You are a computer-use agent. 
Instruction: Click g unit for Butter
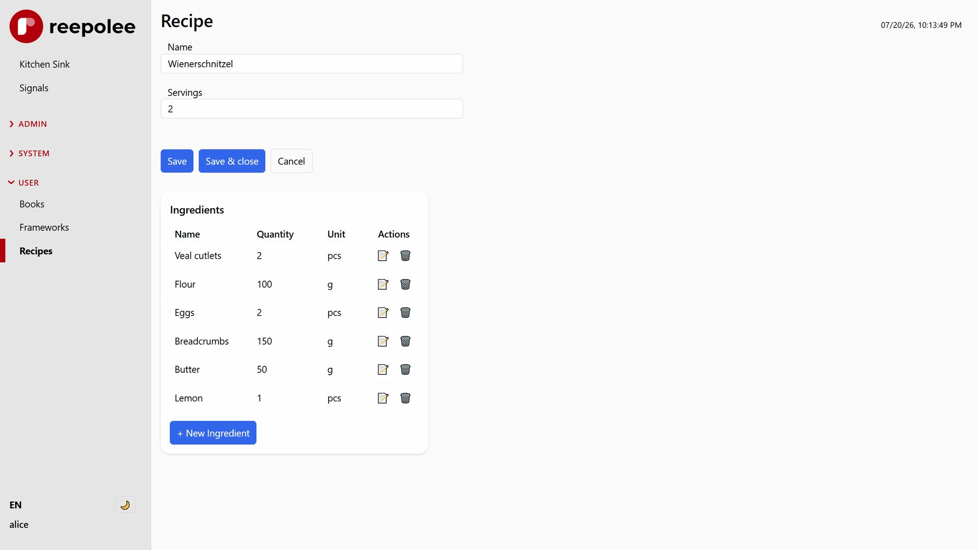tap(330, 370)
